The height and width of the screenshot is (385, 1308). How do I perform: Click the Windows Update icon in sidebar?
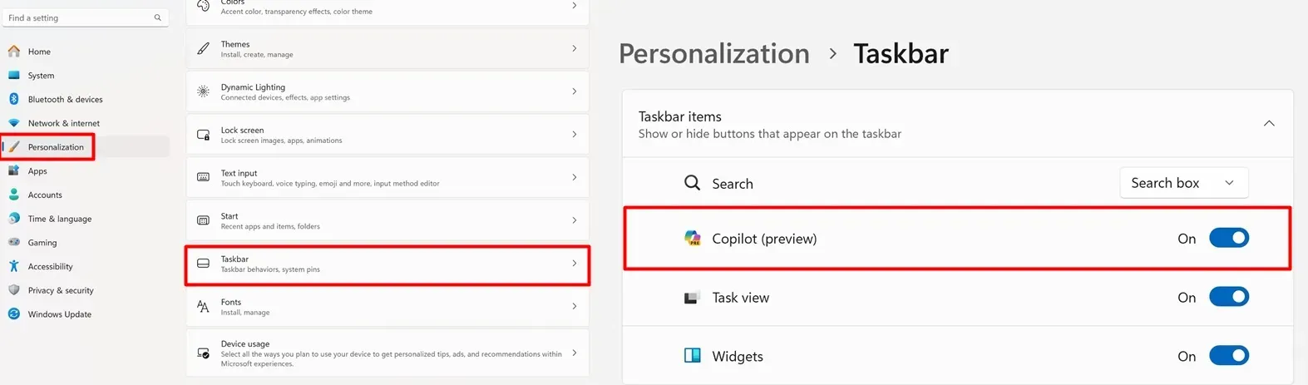coord(14,314)
